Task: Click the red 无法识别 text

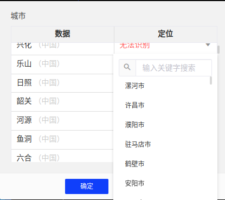Action: click(x=134, y=46)
